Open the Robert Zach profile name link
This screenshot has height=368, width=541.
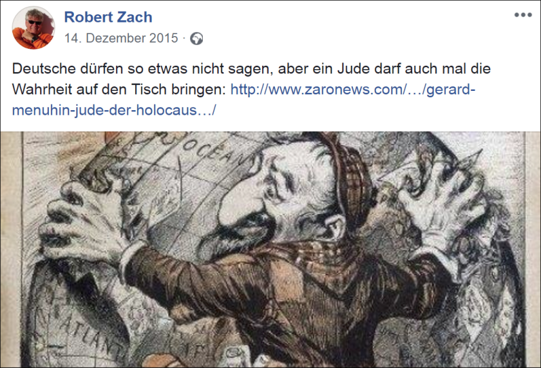[x=108, y=17]
